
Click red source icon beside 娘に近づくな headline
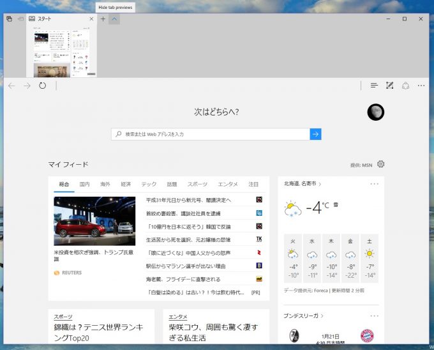[x=259, y=252]
